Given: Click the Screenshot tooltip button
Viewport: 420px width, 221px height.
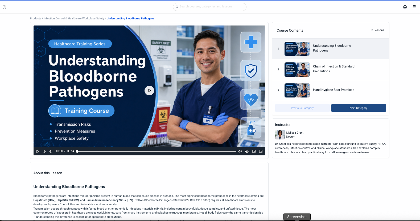Looking at the screenshot, I should click(x=297, y=217).
